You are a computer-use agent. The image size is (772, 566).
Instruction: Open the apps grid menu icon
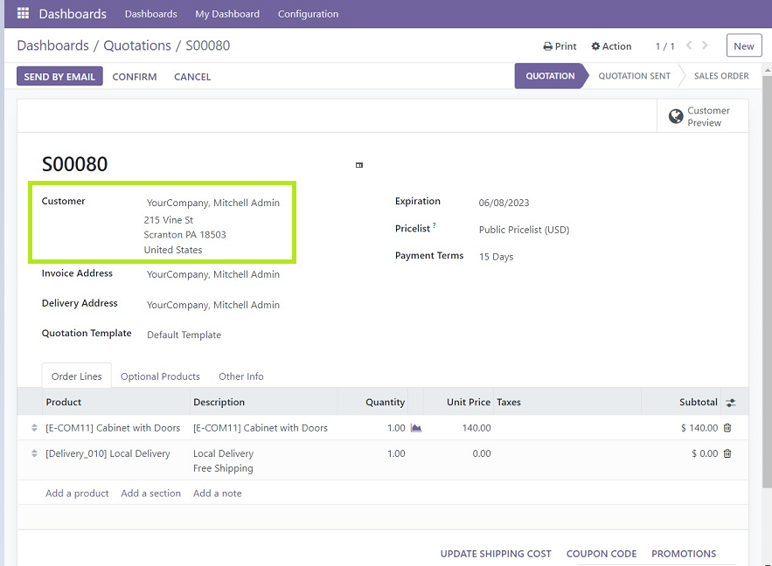[23, 13]
